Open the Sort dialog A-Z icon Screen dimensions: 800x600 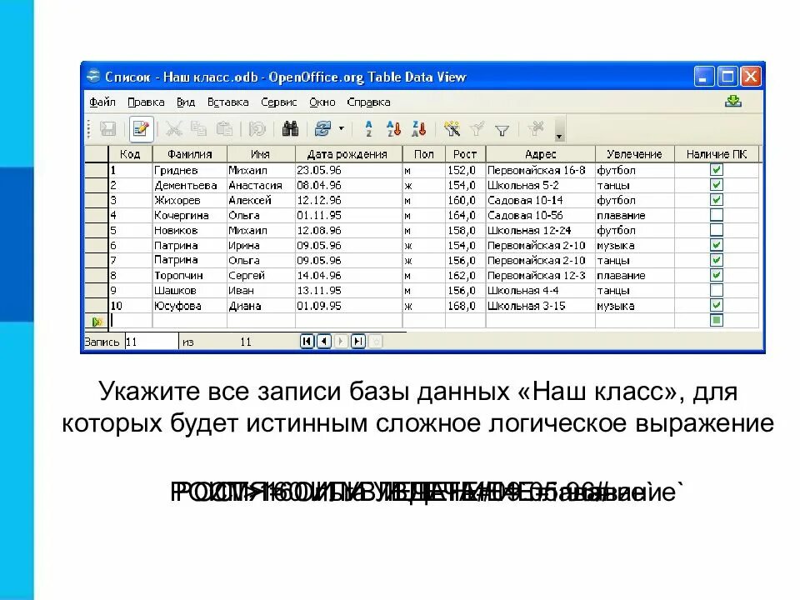[369, 129]
